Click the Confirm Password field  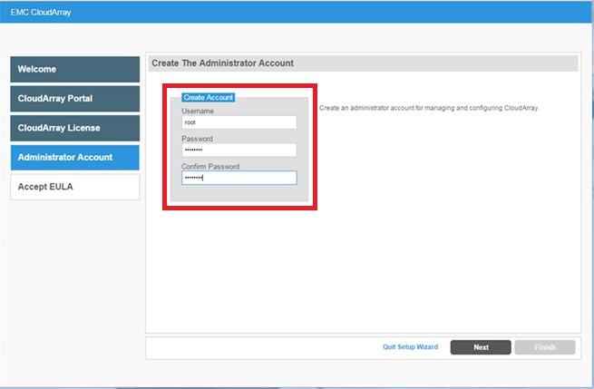coord(239,178)
